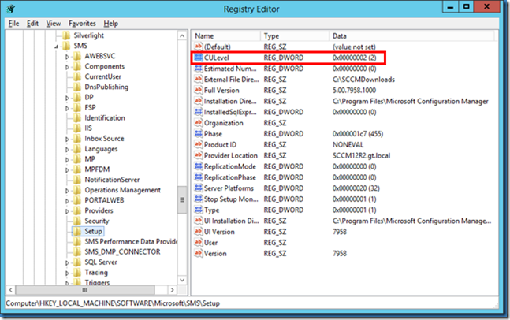
Task: Click the Registry Editor title bar icon
Action: (10, 9)
